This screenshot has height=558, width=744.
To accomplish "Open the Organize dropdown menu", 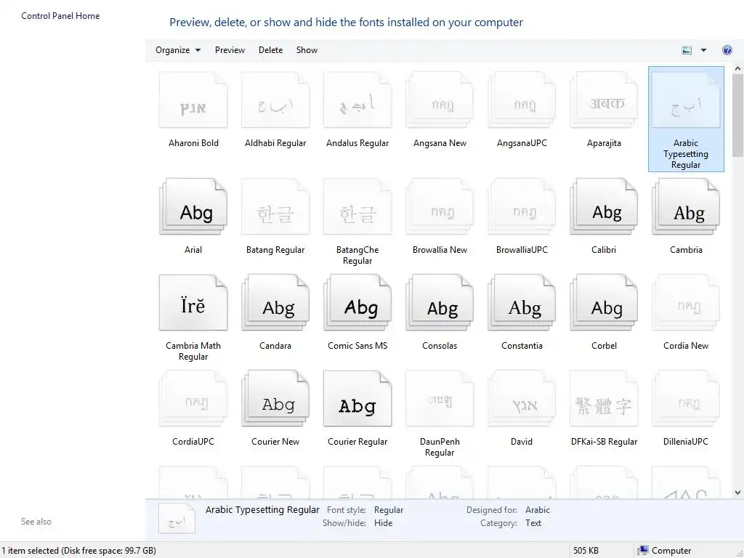I will [x=178, y=50].
